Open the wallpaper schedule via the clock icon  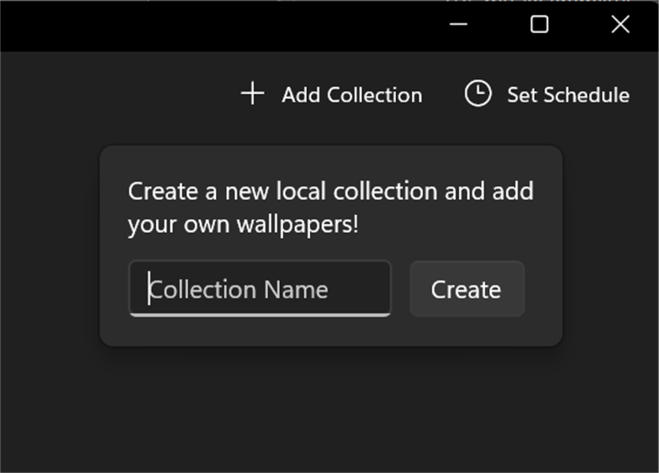tap(477, 94)
